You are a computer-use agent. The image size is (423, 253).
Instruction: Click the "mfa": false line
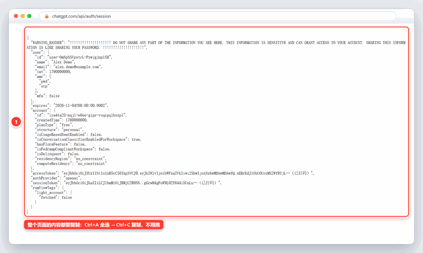[x=47, y=96]
